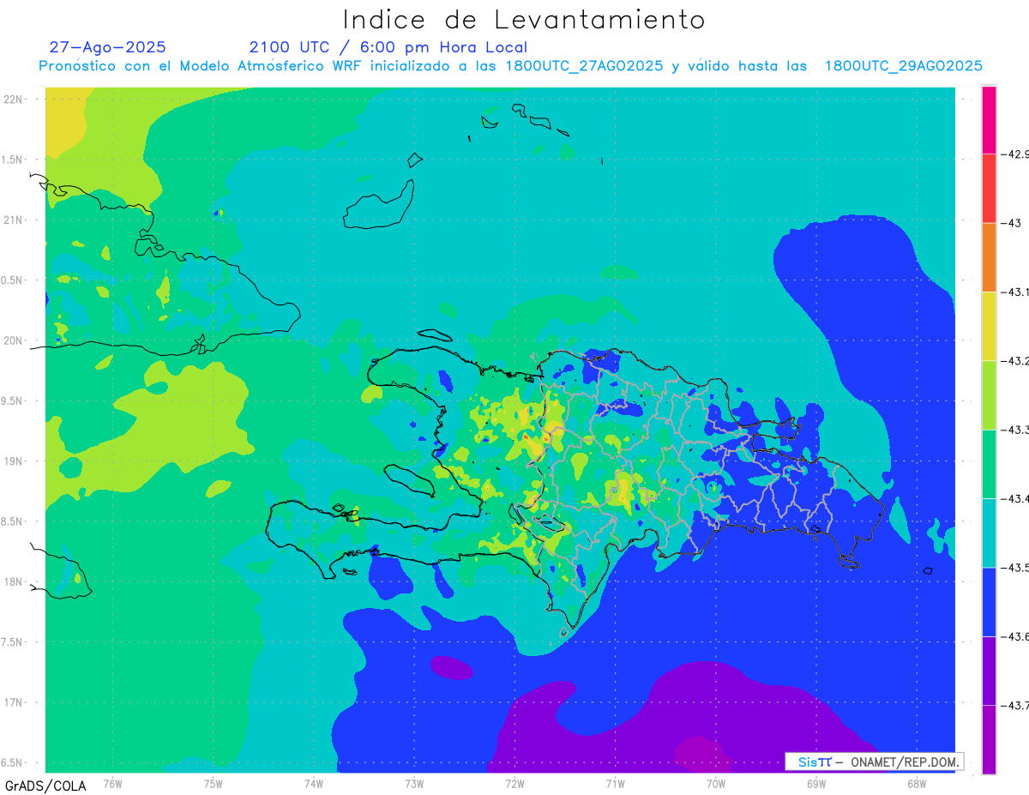Pick the bottom violet color bar segment
The width and height of the screenshot is (1029, 795).
pos(989,739)
